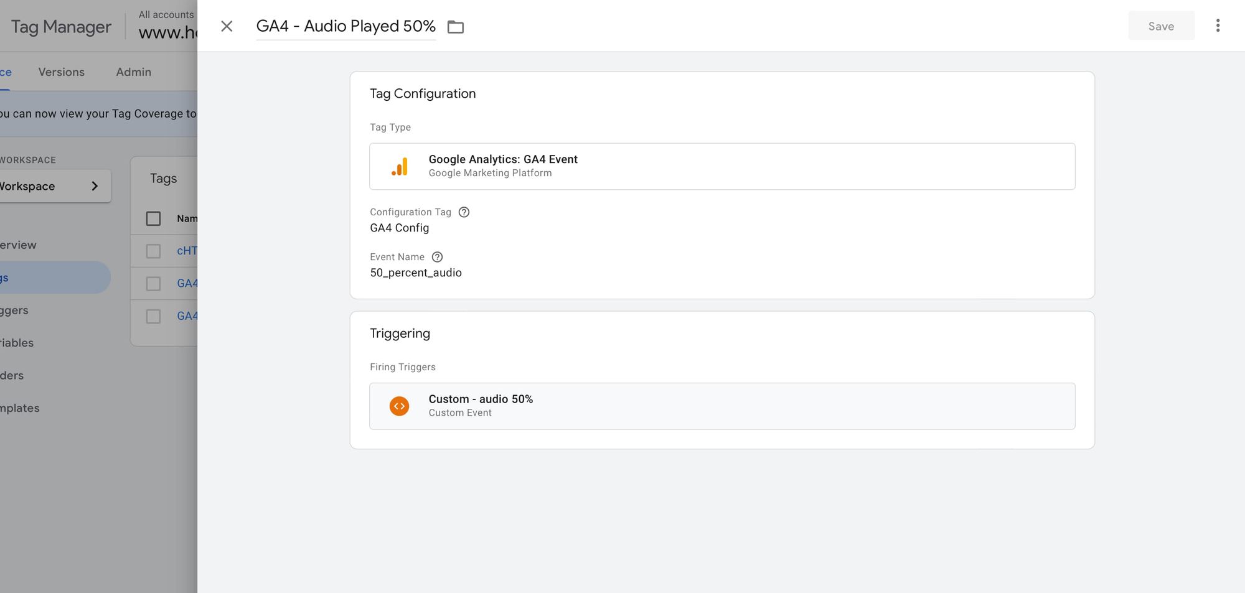Tick the checkbox for the cHT tag row
Image resolution: width=1245 pixels, height=593 pixels.
pos(153,251)
